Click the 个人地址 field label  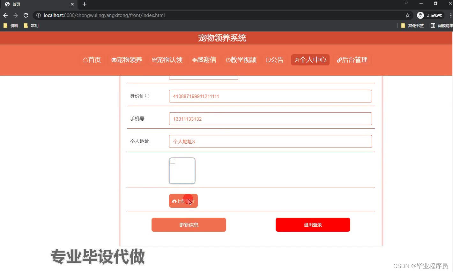coord(139,141)
